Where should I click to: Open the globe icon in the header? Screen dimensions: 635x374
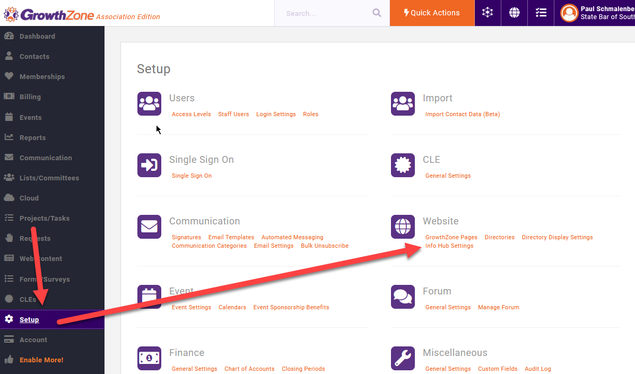pyautogui.click(x=514, y=13)
